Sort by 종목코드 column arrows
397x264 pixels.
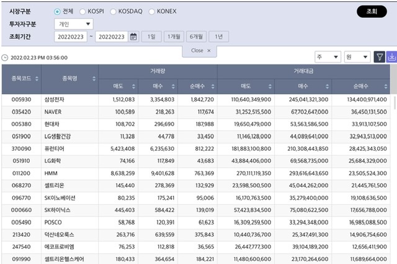tap(37, 79)
